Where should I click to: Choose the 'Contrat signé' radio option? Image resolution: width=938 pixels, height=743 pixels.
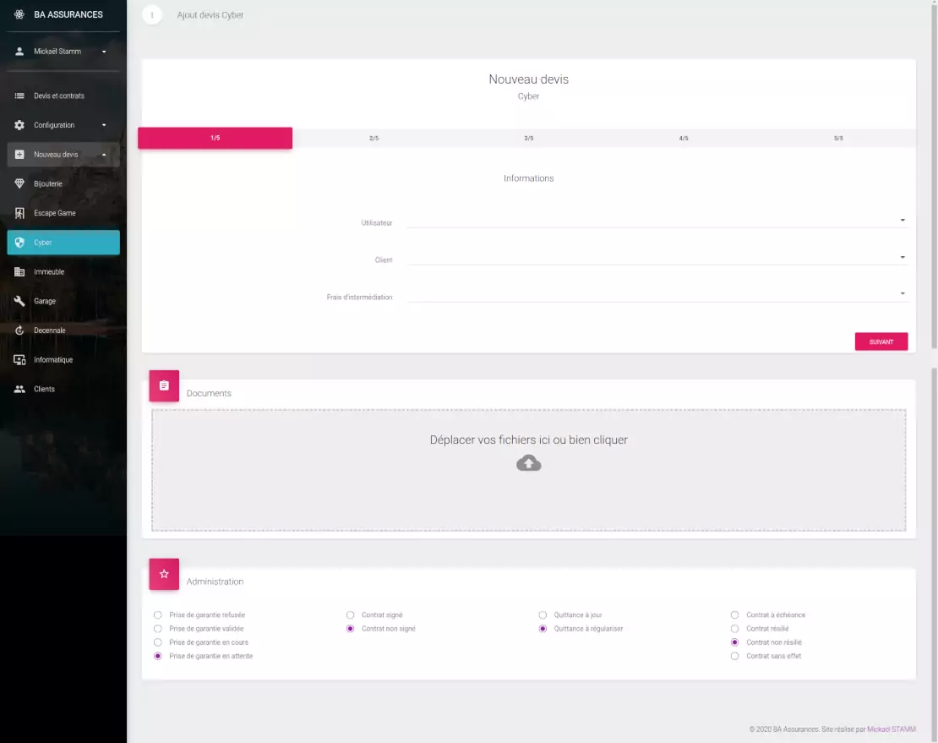pyautogui.click(x=351, y=615)
